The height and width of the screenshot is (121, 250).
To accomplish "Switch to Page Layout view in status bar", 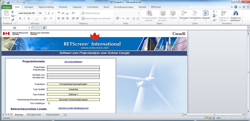I will click(210, 118).
